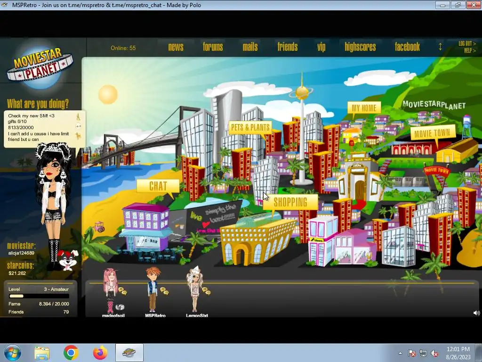Viewport: 482px width, 362px height.
Task: Open the facebook link in navigation
Action: click(407, 47)
